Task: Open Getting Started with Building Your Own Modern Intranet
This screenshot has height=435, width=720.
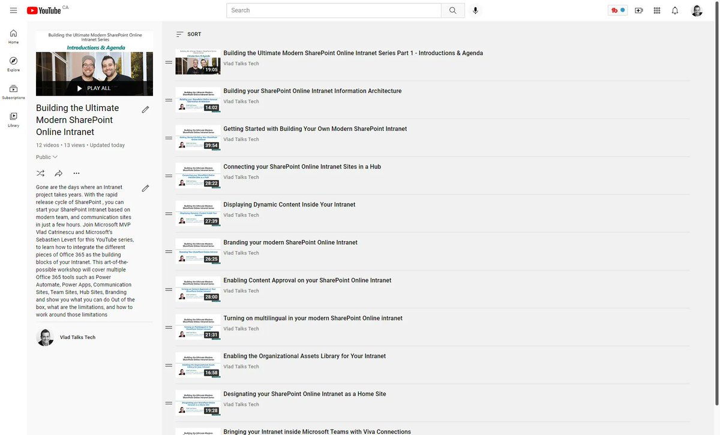Action: point(315,128)
